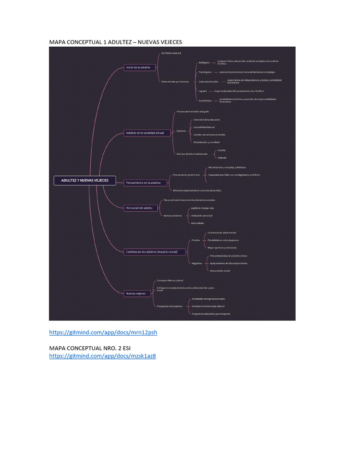This screenshot has height=460, width=345.
Task: Click the MAPA CONCEPTUAL 1 heading text
Action: 115,42
